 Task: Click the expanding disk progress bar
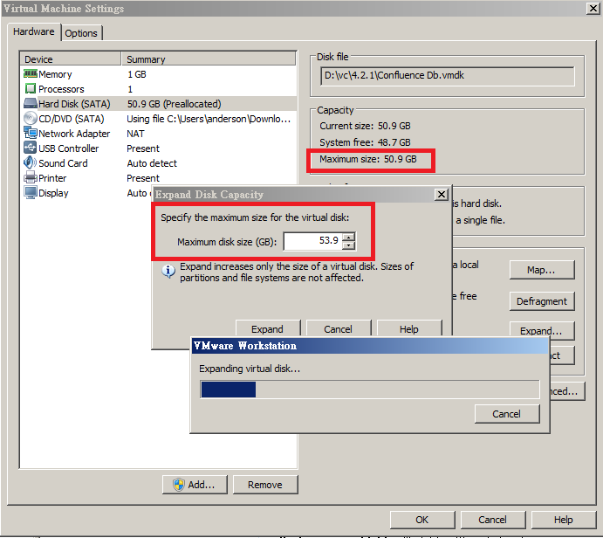(x=370, y=389)
